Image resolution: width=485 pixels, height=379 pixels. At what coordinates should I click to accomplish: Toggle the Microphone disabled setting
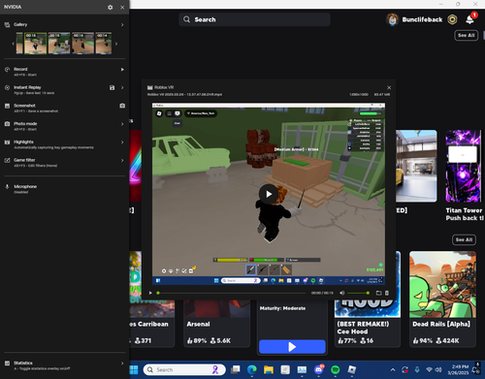click(x=25, y=188)
